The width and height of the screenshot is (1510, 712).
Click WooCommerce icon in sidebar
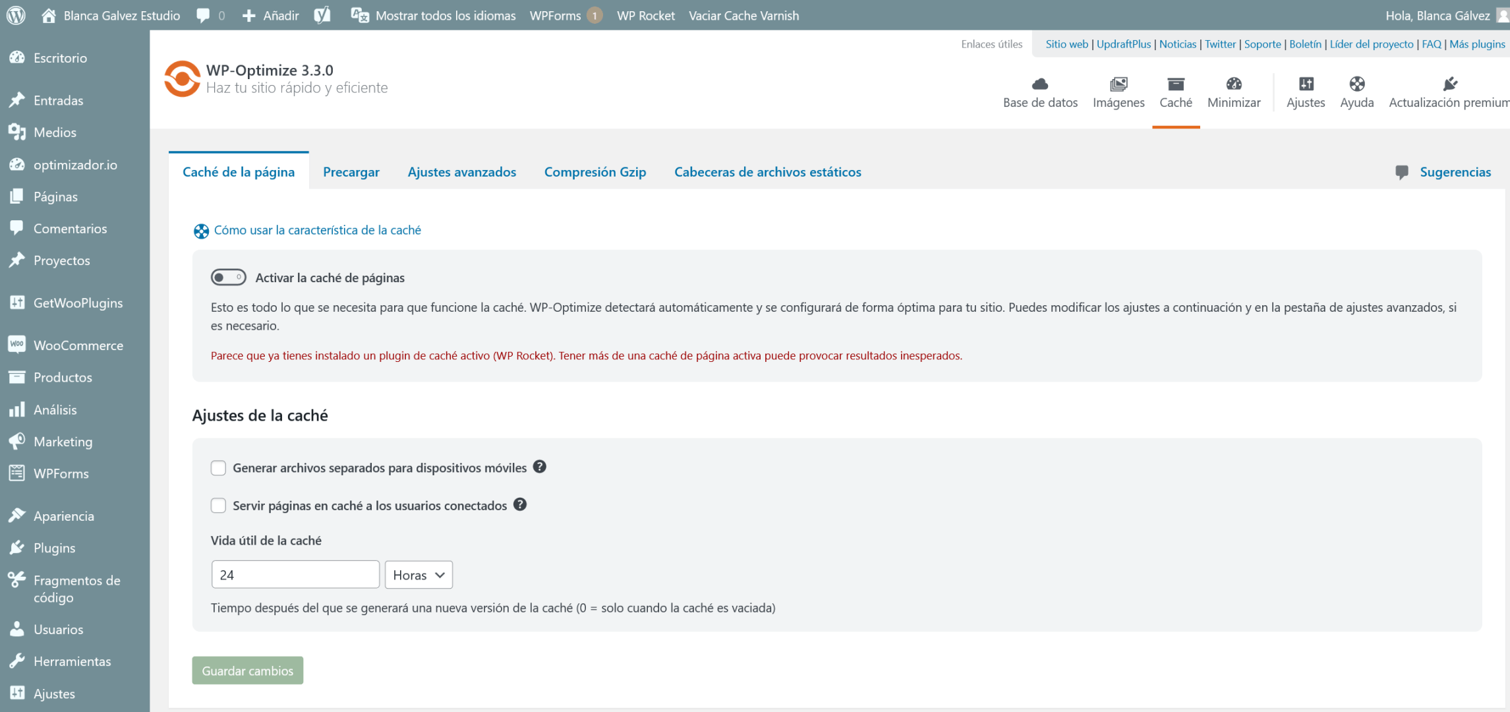coord(17,345)
